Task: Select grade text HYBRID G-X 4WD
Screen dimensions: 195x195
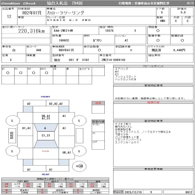Action: [69, 20]
